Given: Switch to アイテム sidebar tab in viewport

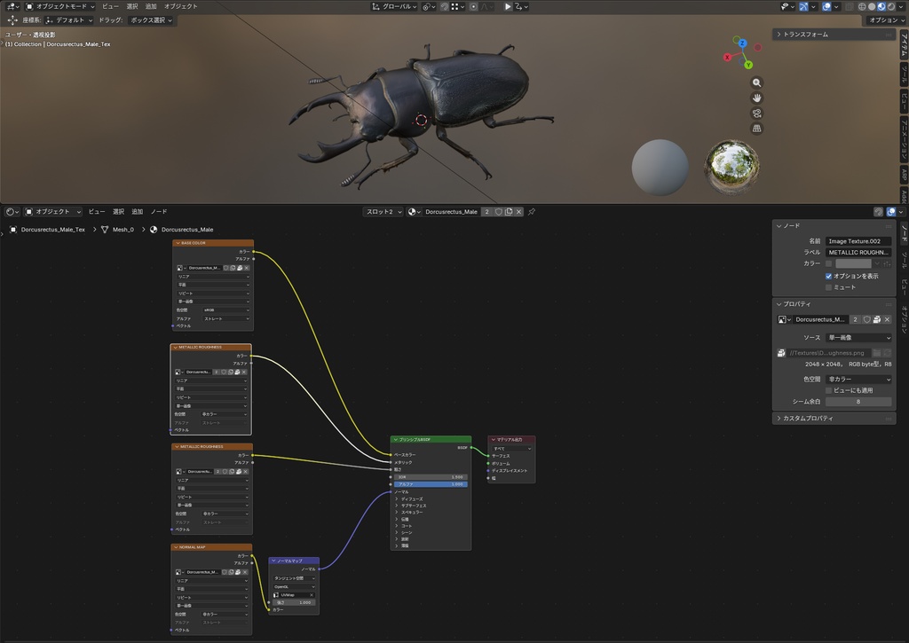Looking at the screenshot, I should [903, 45].
